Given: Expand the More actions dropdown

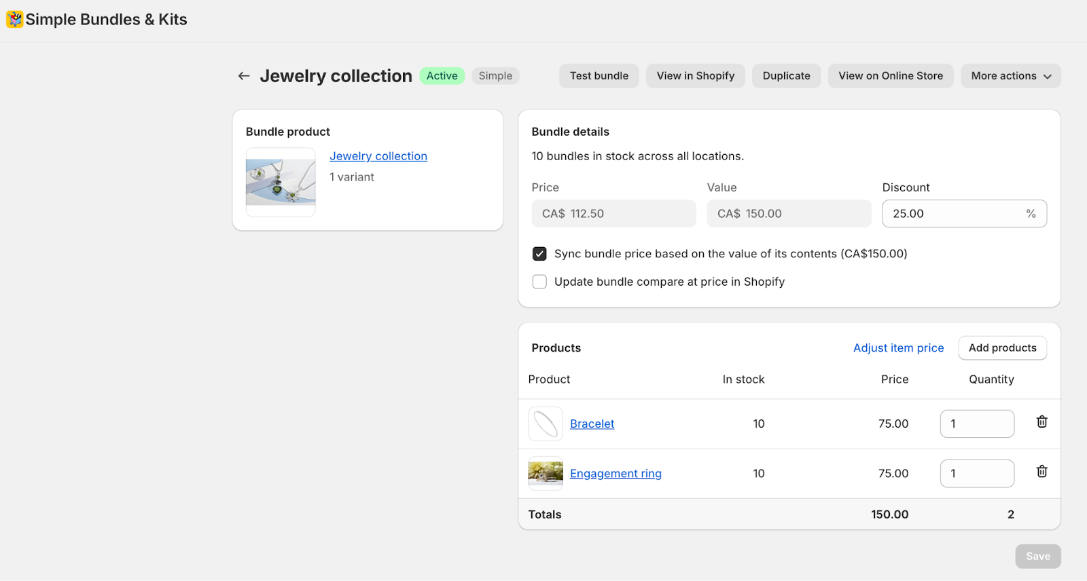Looking at the screenshot, I should (1010, 76).
